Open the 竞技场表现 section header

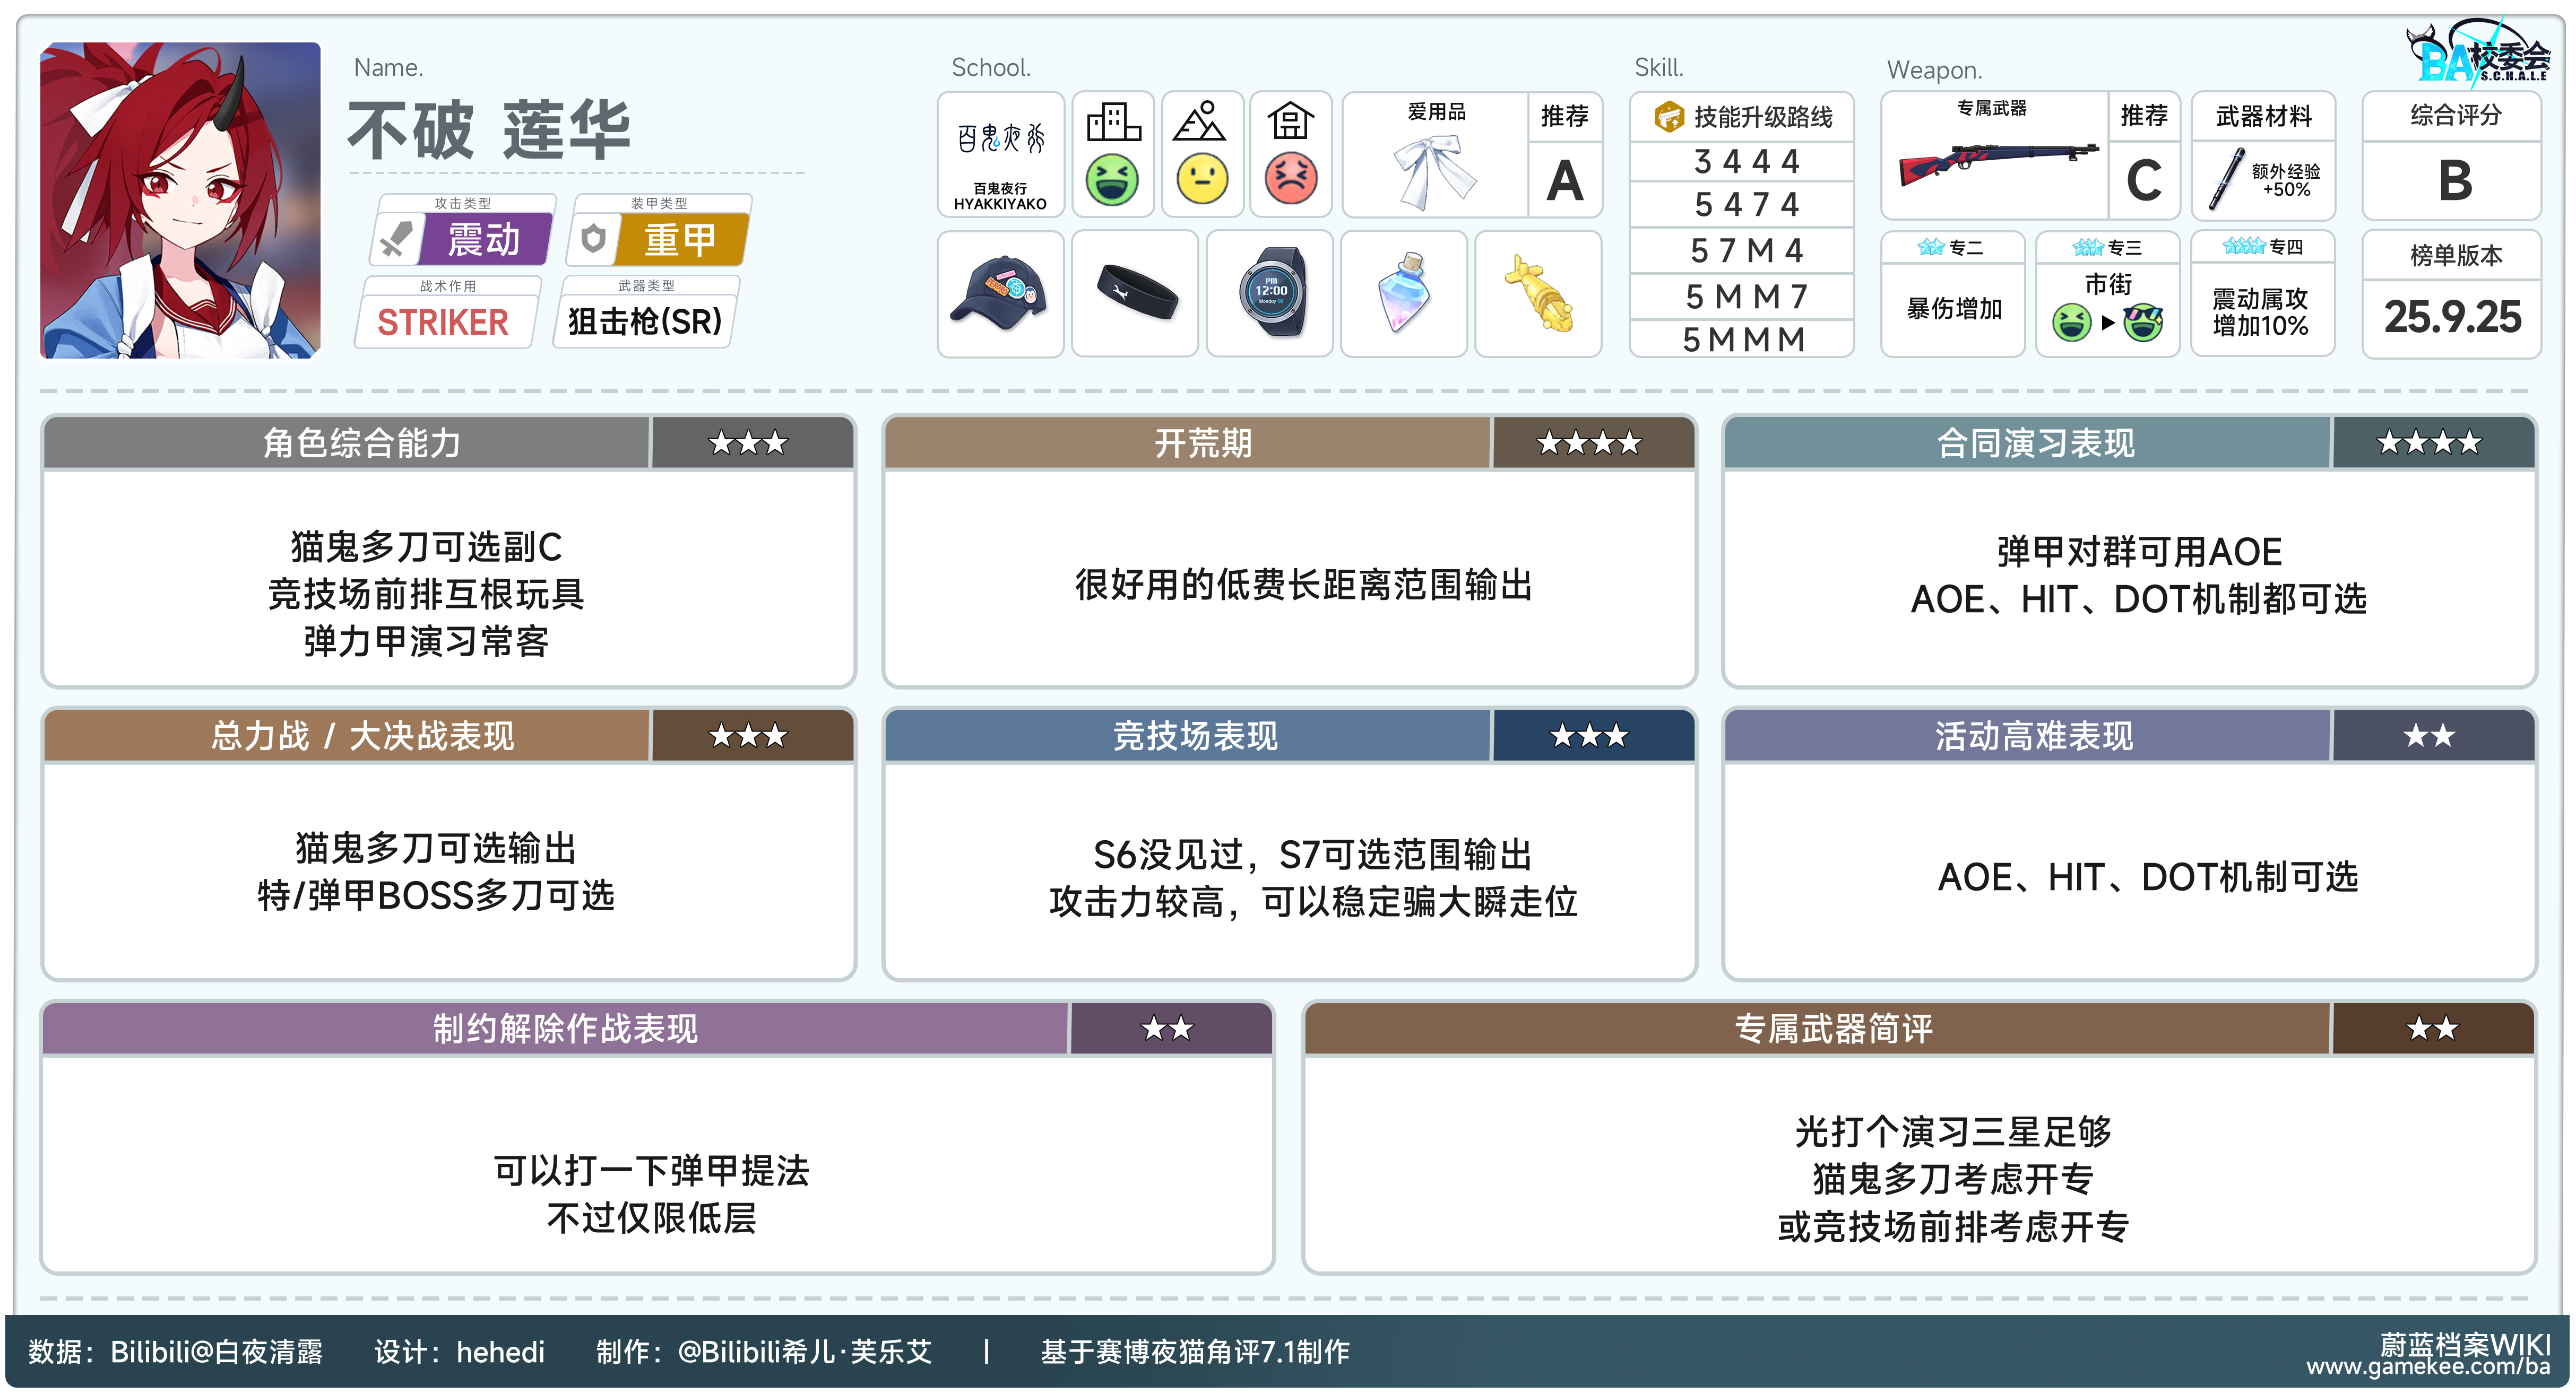pos(1195,736)
